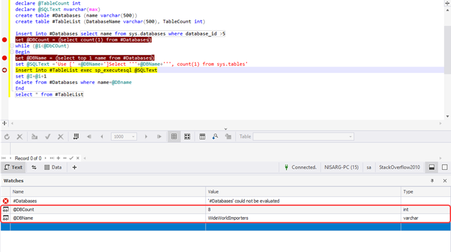
Task: Switch to card view mode
Action: coord(187,136)
